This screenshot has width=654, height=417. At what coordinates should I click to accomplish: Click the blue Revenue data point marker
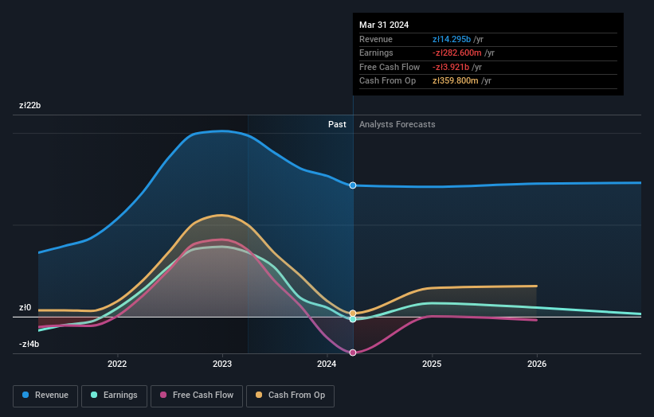point(353,185)
